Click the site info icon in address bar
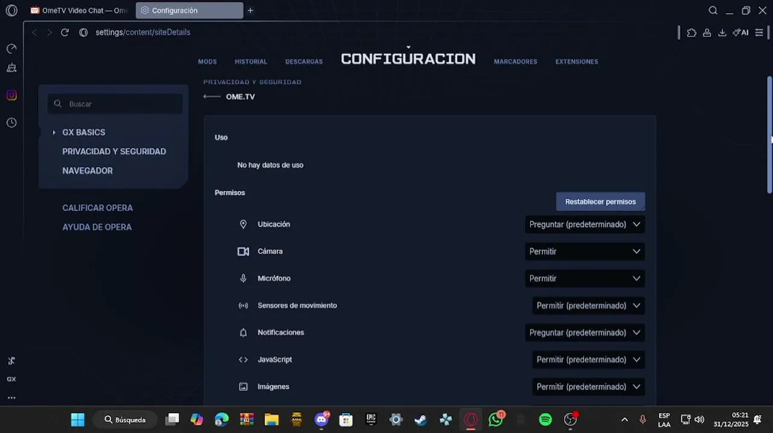773x433 pixels. [x=84, y=32]
